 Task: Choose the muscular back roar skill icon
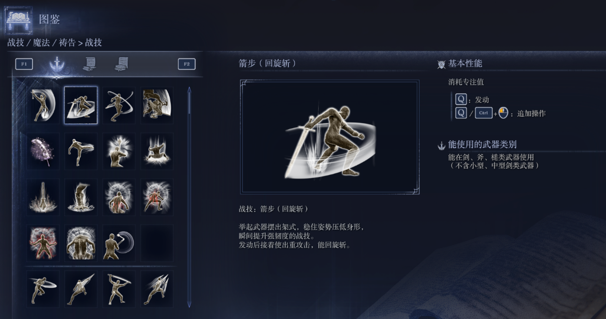81,243
